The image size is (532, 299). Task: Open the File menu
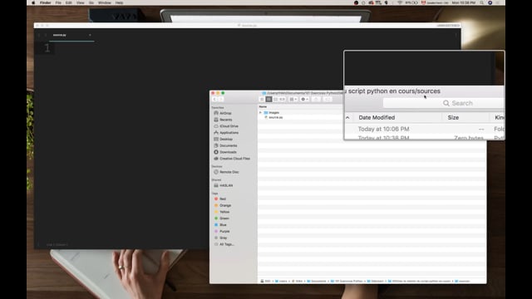[x=58, y=2]
